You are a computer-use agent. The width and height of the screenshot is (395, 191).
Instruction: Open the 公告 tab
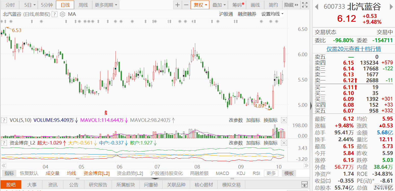(x=74, y=185)
